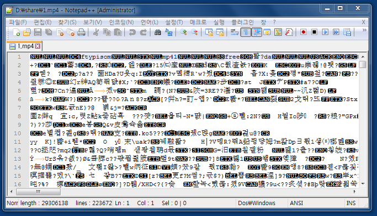Play back the recorded macro

[x=325, y=32]
